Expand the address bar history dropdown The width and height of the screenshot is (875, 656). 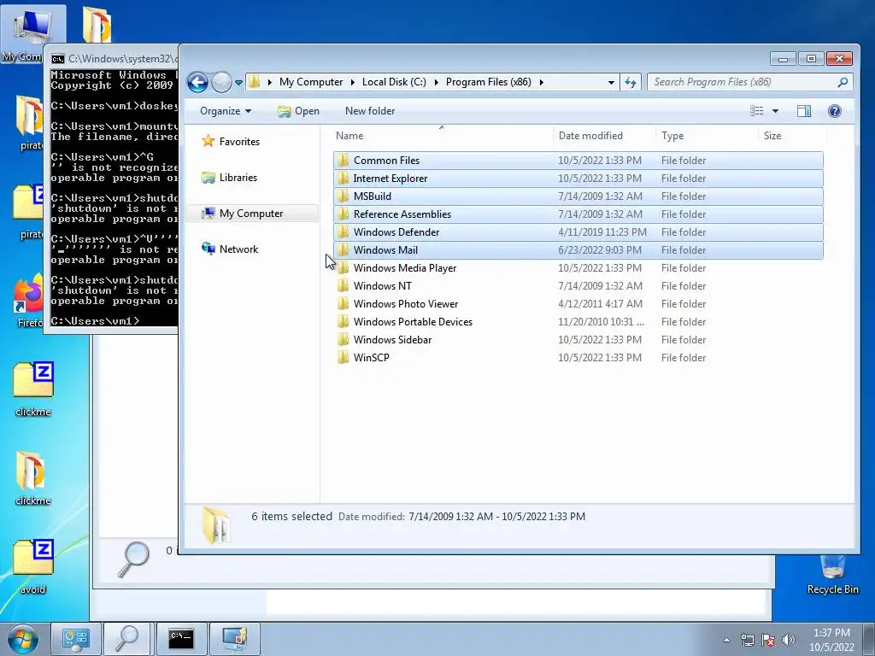611,83
